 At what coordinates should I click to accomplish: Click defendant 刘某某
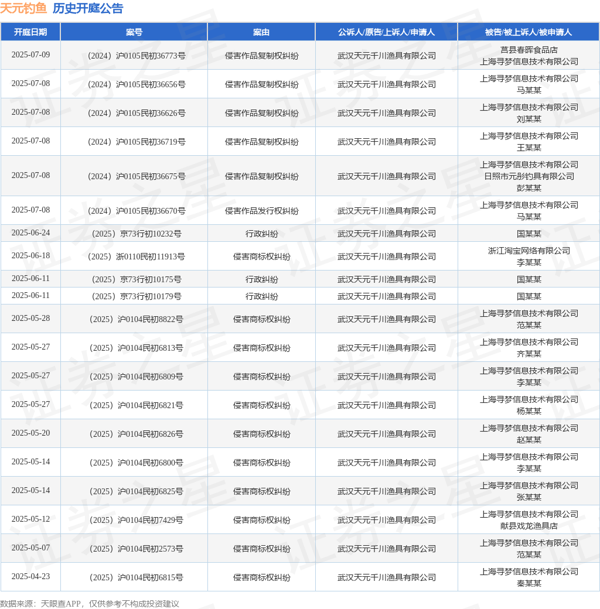(x=529, y=119)
